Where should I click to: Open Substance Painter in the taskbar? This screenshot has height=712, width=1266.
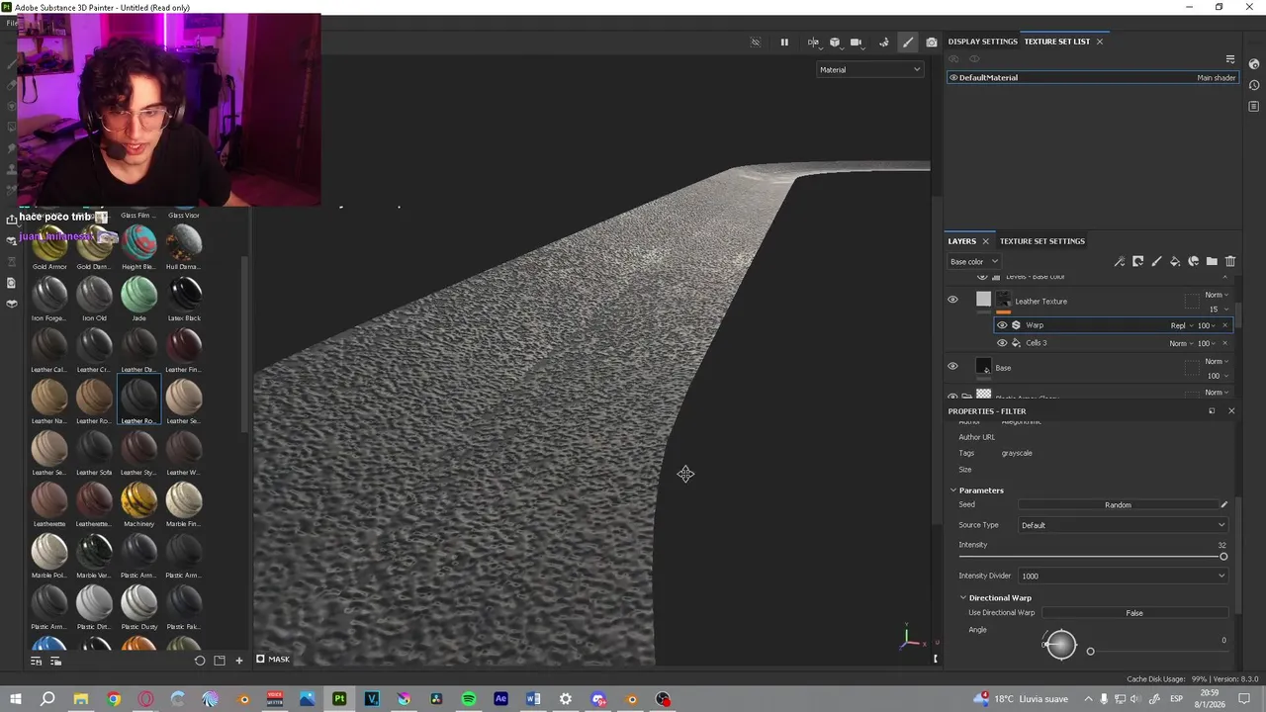pyautogui.click(x=339, y=699)
